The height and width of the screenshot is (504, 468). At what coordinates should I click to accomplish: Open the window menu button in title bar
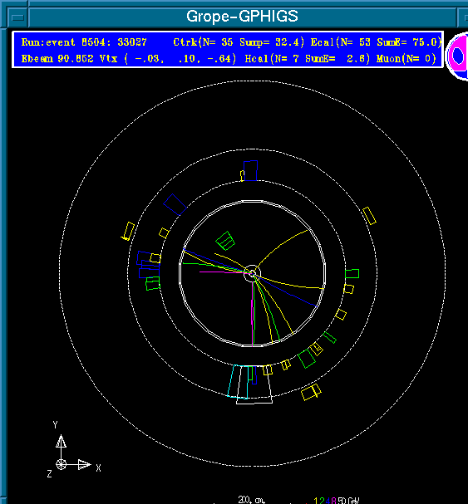coord(17,17)
